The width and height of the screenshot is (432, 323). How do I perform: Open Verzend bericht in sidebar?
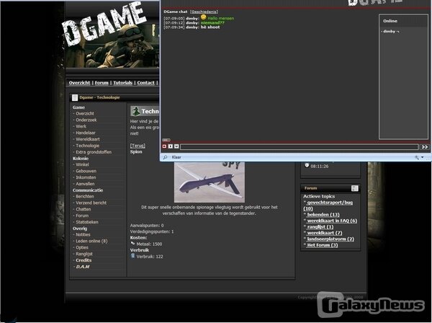click(x=91, y=203)
